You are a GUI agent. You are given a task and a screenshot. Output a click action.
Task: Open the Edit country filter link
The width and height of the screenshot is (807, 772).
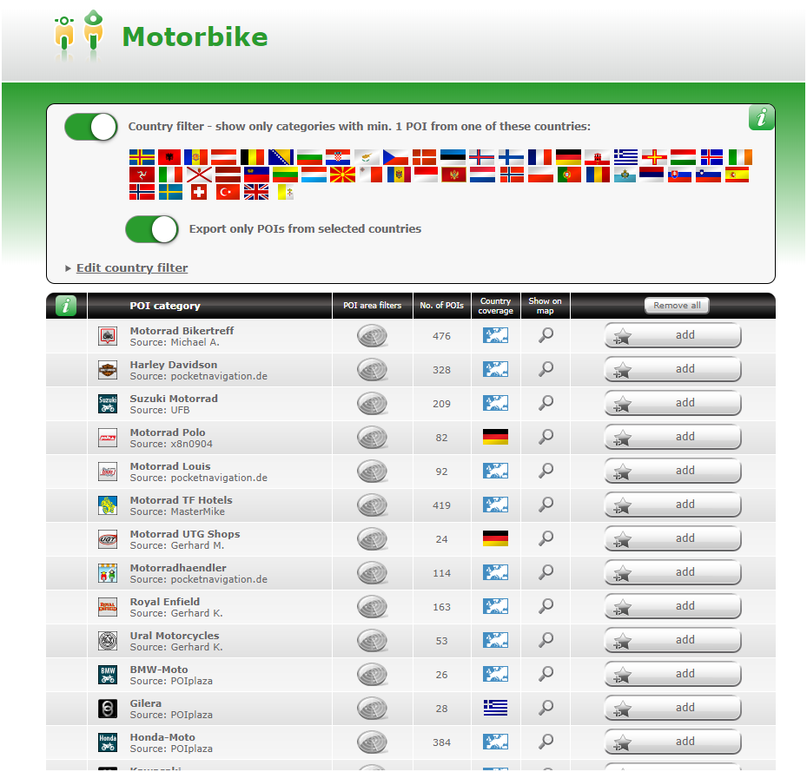point(132,267)
